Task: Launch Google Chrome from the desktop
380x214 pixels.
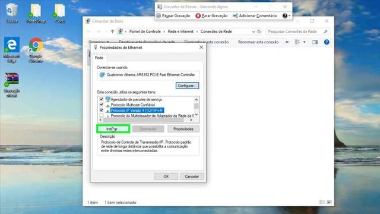Action: point(36,50)
